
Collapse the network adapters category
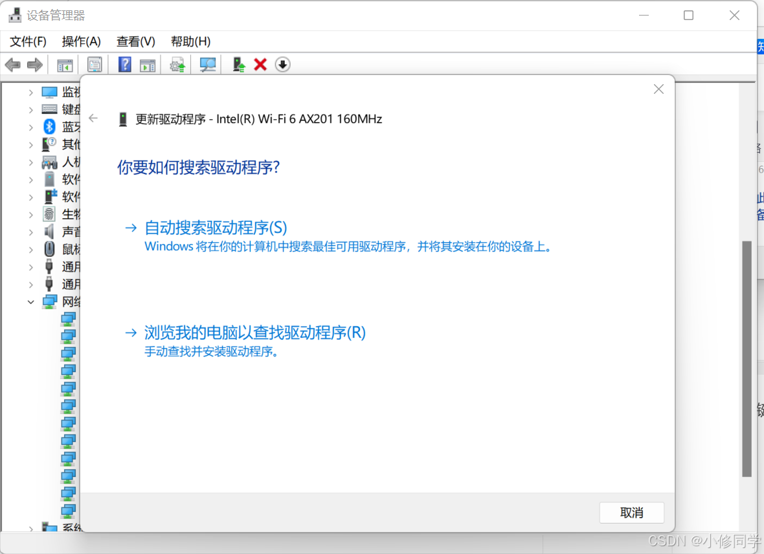[30, 302]
